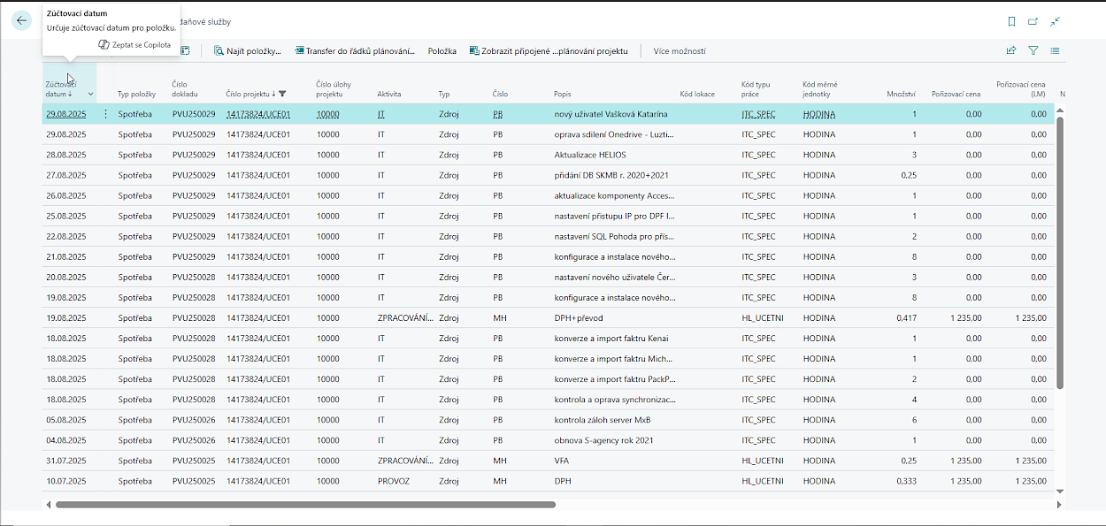Open the Položka menu
This screenshot has width=1106, height=526.
(x=442, y=51)
